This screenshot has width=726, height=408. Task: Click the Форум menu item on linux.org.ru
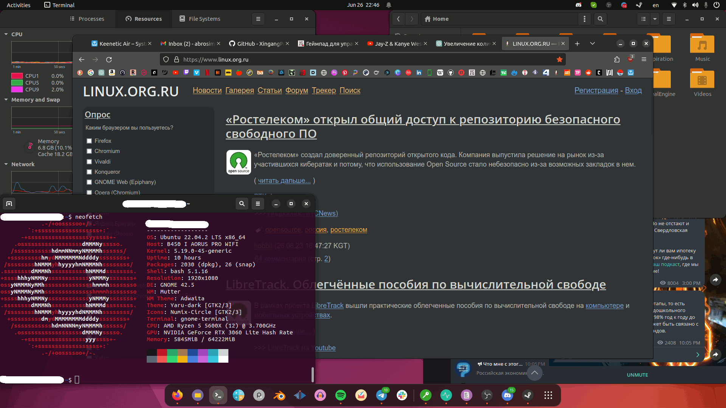pyautogui.click(x=296, y=90)
